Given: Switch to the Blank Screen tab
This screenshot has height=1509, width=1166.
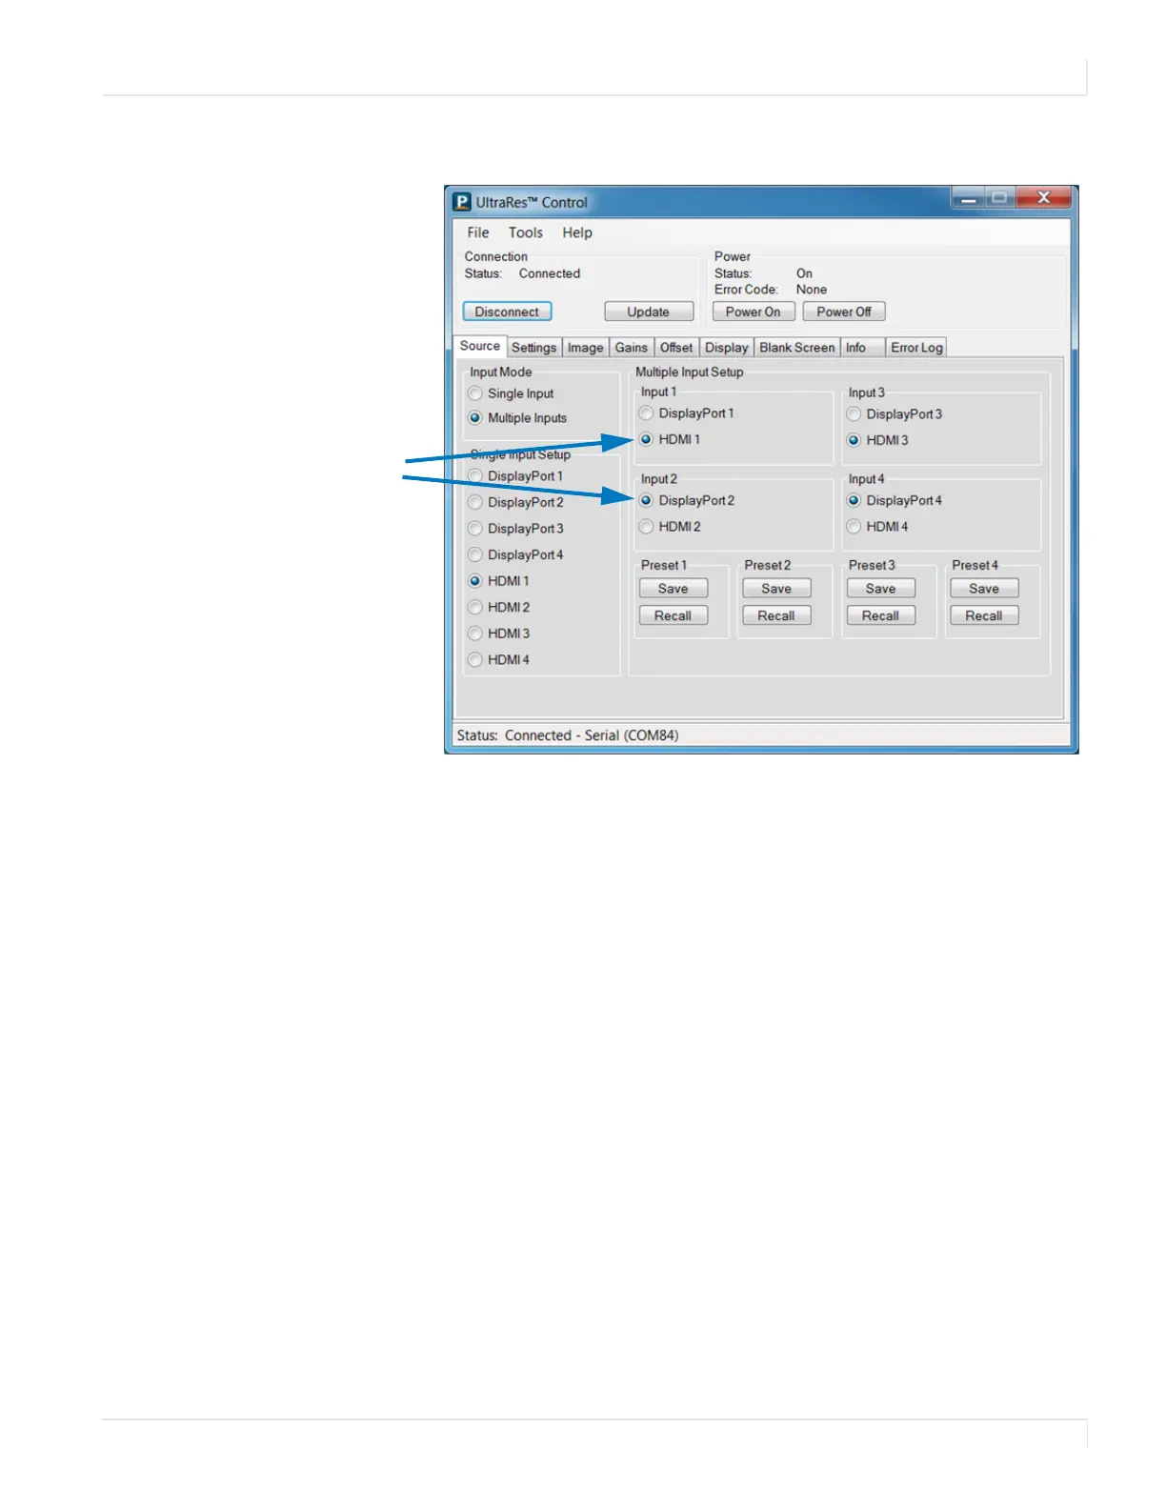Looking at the screenshot, I should pos(796,348).
